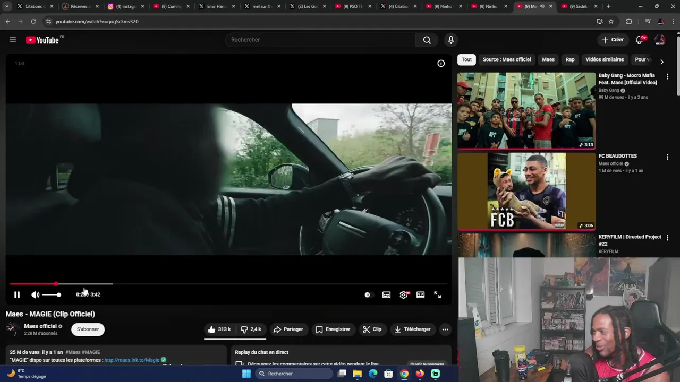Screen dimensions: 680x382
Task: Open the browser extensions puzzle icon
Action: coord(629,21)
